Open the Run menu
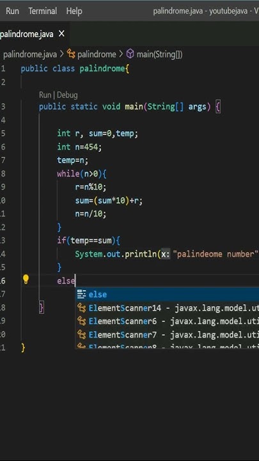259x461 pixels. click(x=12, y=11)
